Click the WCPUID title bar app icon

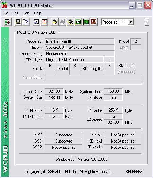pyautogui.click(x=4, y=5)
